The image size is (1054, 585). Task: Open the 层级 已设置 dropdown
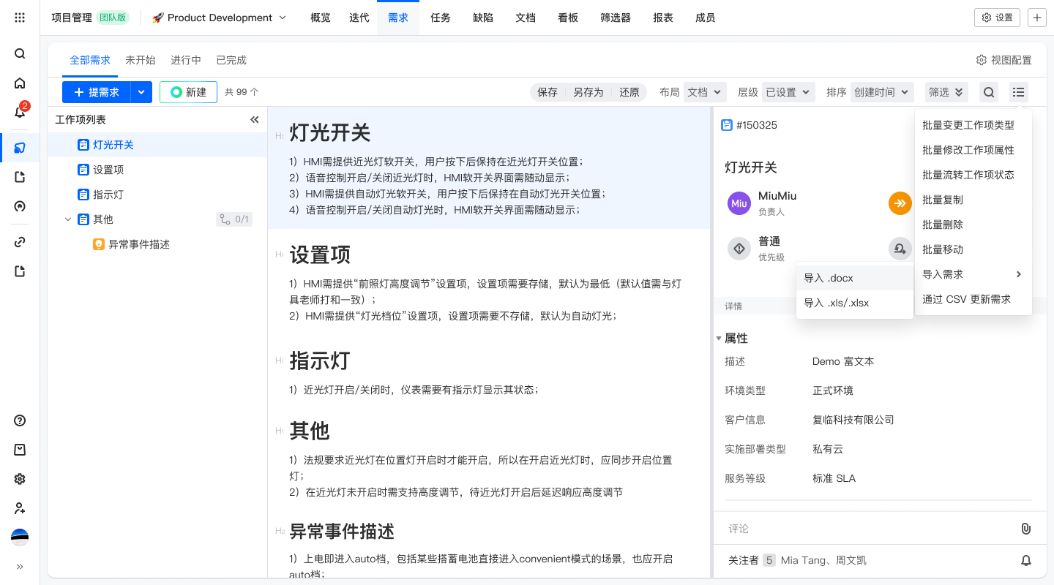[x=788, y=92]
